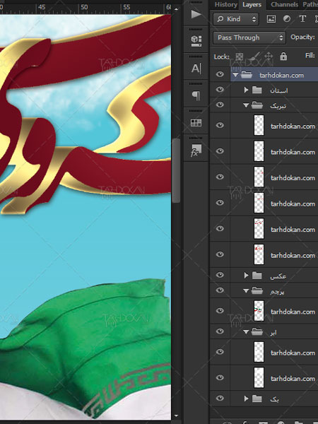Click folder icon of ابر group
The height and width of the screenshot is (424, 318).
pyautogui.click(x=257, y=331)
